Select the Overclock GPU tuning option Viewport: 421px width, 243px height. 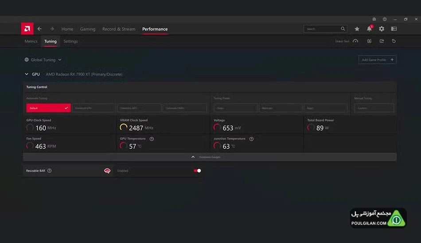139,108
